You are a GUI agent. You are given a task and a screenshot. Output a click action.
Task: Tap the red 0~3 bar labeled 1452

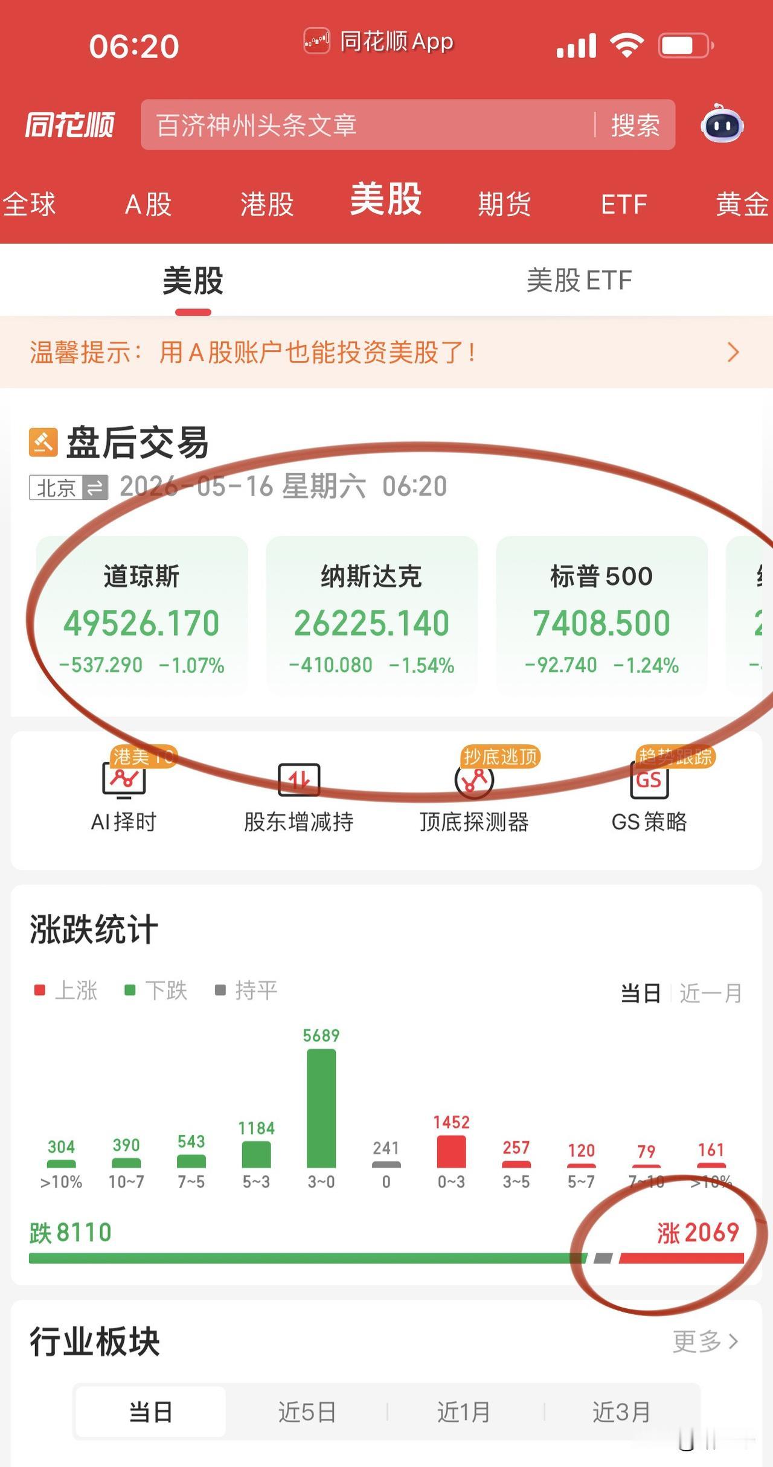[x=451, y=1151]
